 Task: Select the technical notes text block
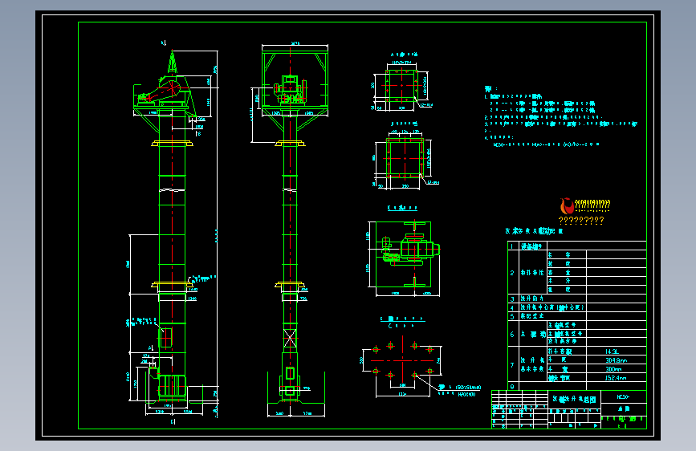pos(560,116)
